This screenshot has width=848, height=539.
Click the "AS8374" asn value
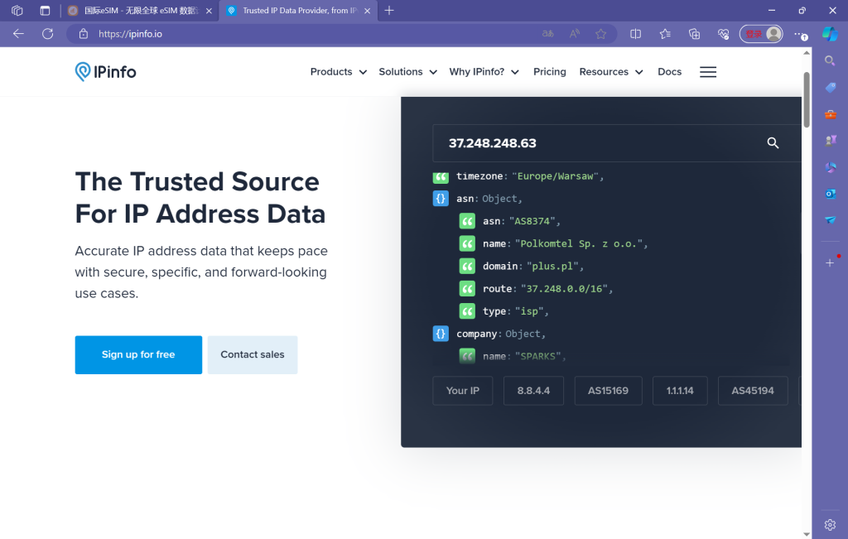click(532, 221)
